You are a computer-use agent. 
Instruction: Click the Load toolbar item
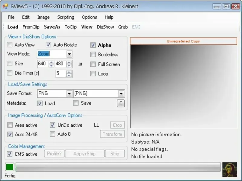[x=13, y=27]
